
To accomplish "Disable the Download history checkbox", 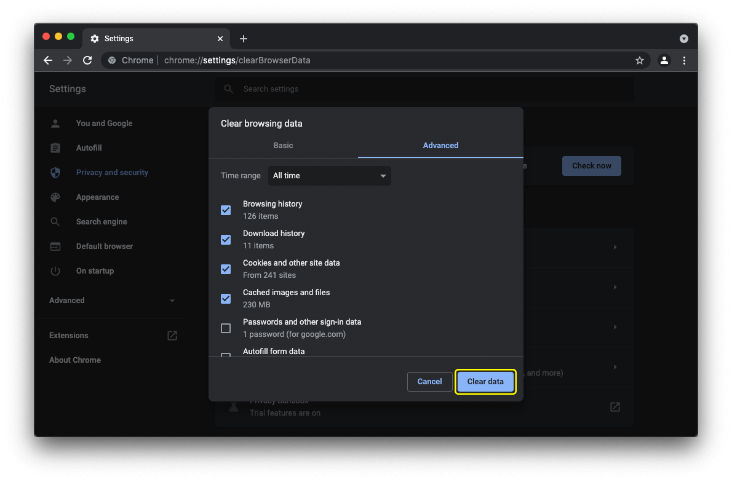I will [226, 239].
